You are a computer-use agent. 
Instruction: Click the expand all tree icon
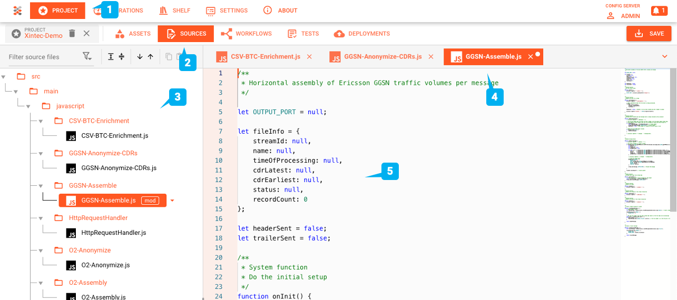[x=111, y=57]
